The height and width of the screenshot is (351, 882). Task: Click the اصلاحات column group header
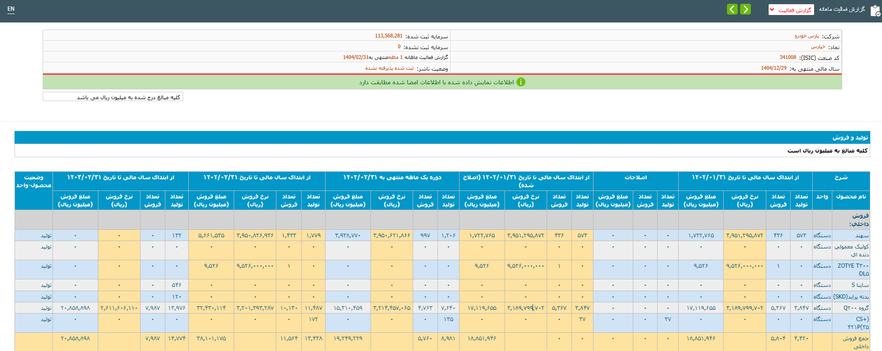(636, 177)
